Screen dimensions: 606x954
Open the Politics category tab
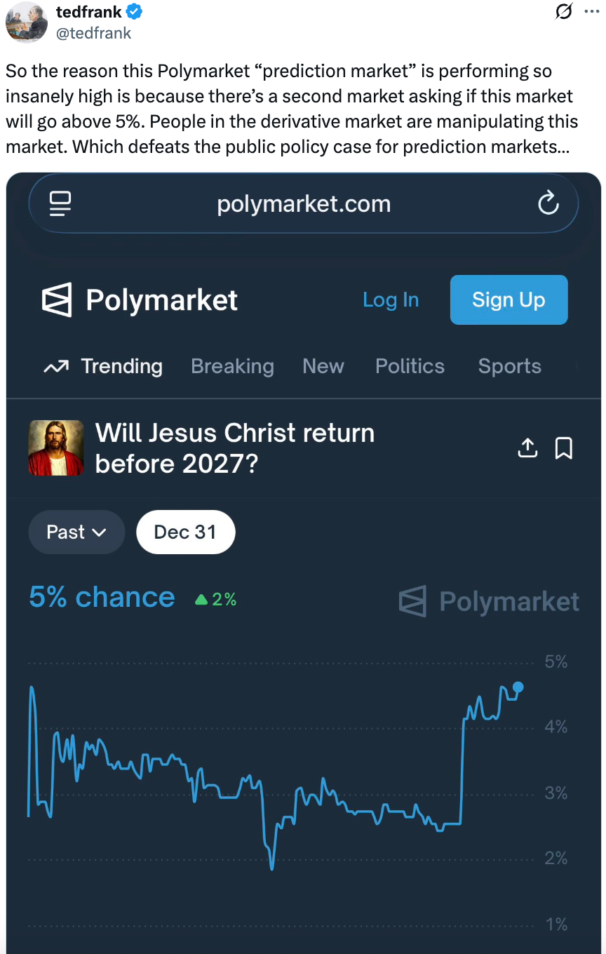click(410, 366)
